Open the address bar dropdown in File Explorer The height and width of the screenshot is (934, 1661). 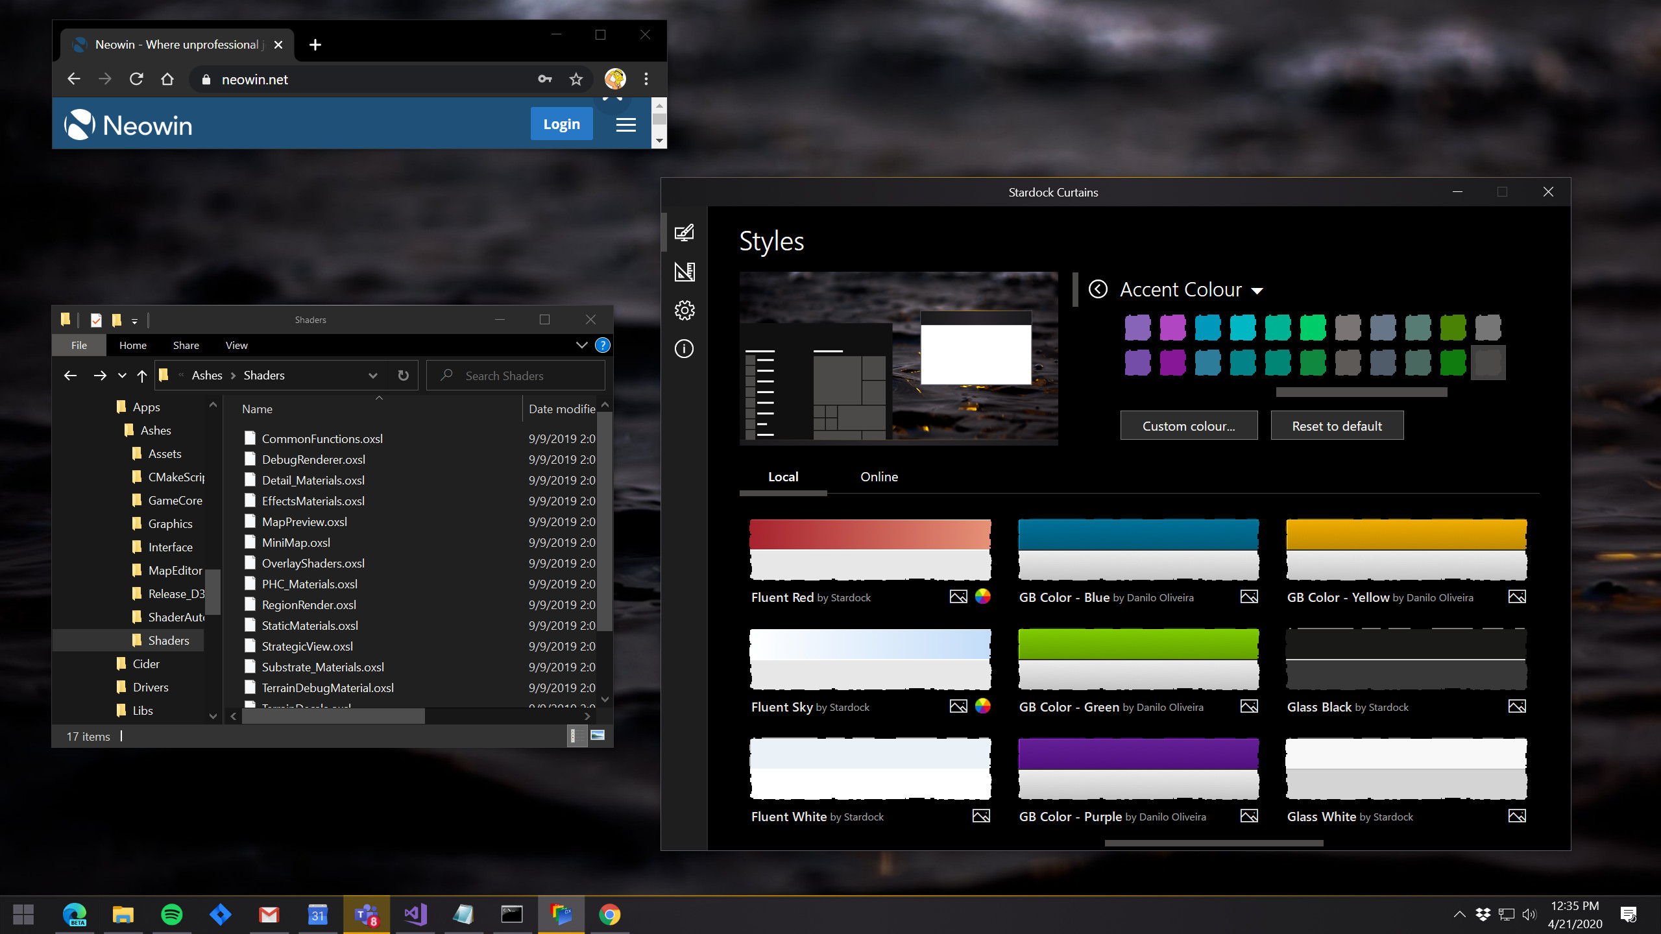pyautogui.click(x=373, y=375)
